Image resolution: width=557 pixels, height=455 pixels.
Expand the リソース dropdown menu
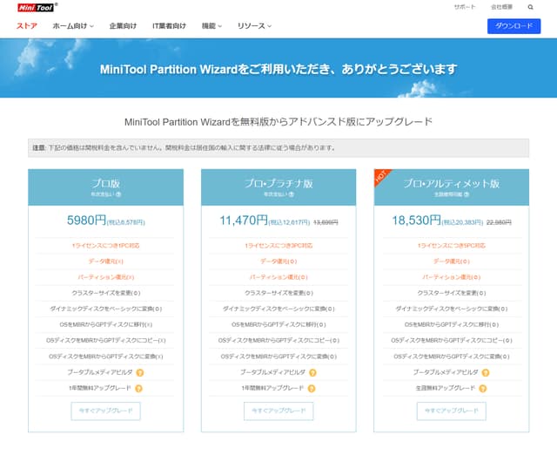pyautogui.click(x=254, y=26)
